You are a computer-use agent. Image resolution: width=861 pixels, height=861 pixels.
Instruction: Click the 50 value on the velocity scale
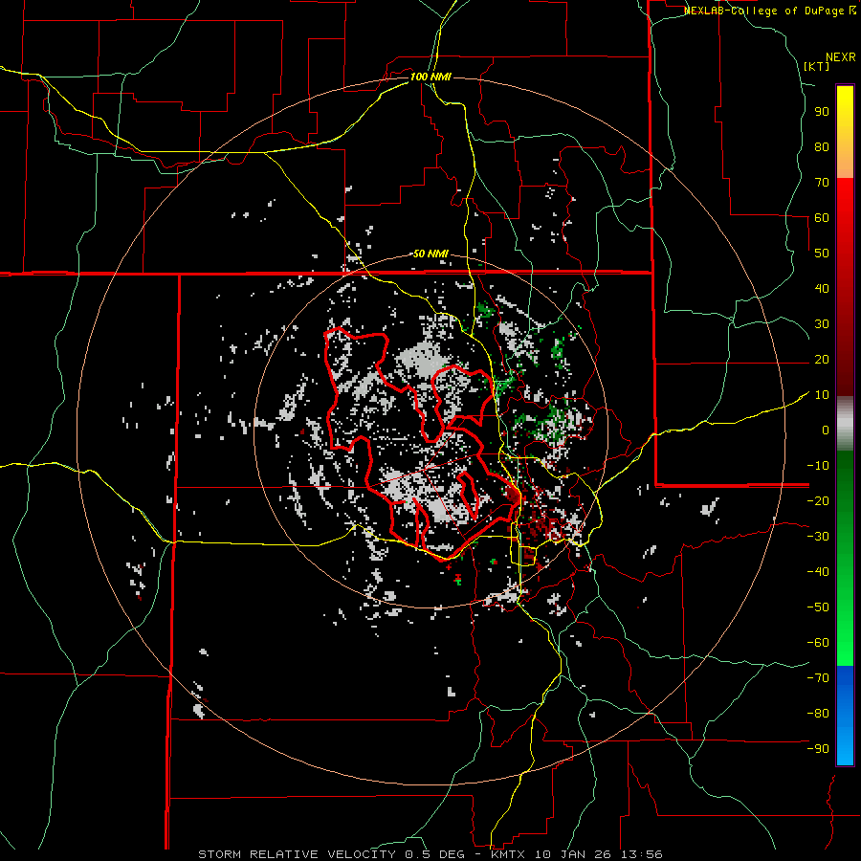pyautogui.click(x=821, y=253)
